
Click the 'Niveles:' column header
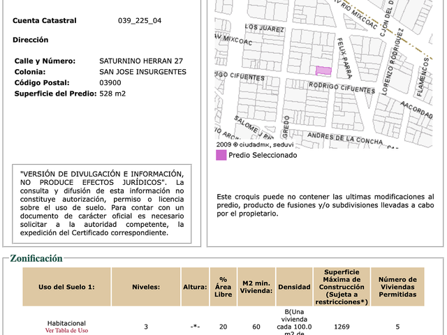click(x=146, y=287)
